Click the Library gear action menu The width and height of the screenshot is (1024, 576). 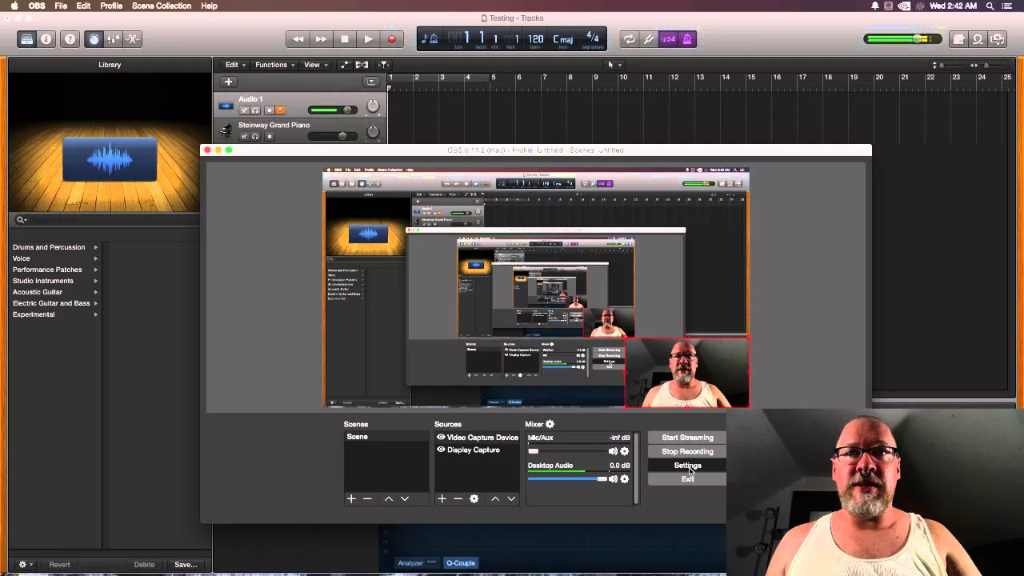click(24, 565)
